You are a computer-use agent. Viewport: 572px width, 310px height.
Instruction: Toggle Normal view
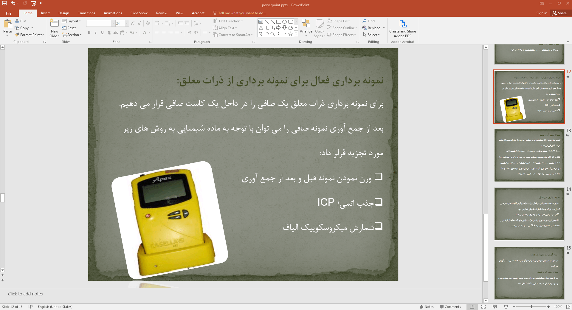tap(472, 307)
